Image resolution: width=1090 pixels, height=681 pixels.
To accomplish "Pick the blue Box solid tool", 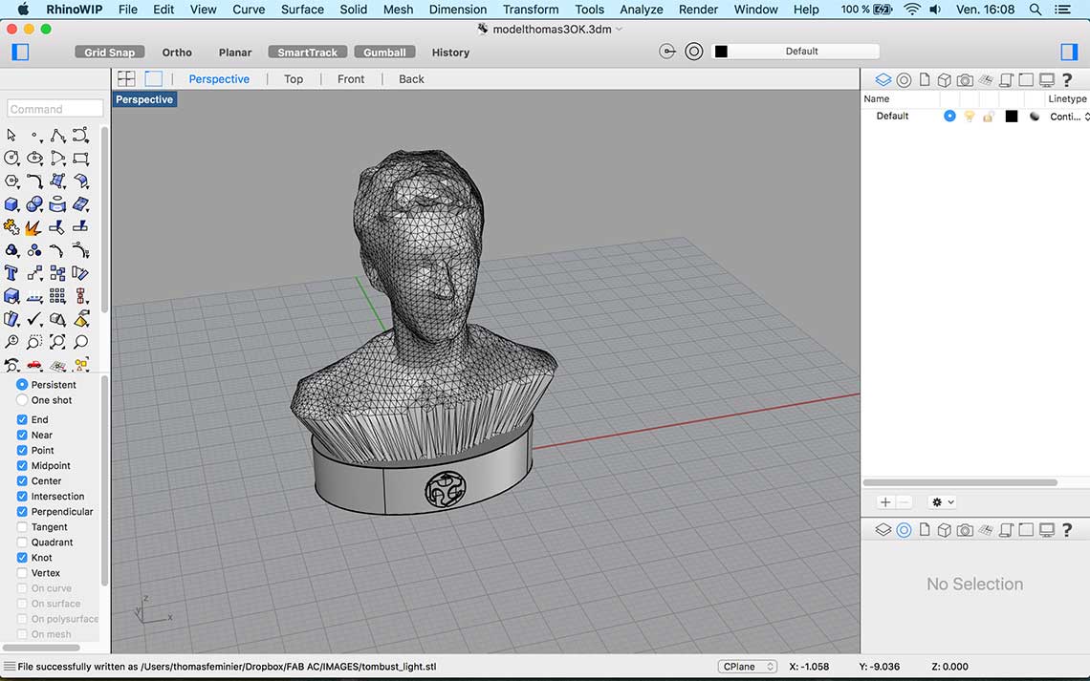I will pos(11,204).
